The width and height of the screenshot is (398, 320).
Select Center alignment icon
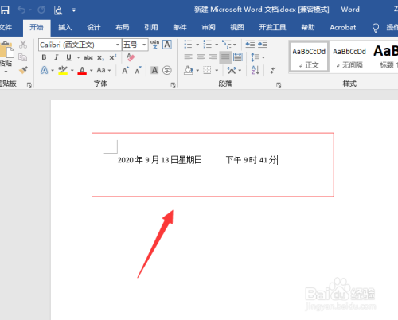[x=201, y=57]
